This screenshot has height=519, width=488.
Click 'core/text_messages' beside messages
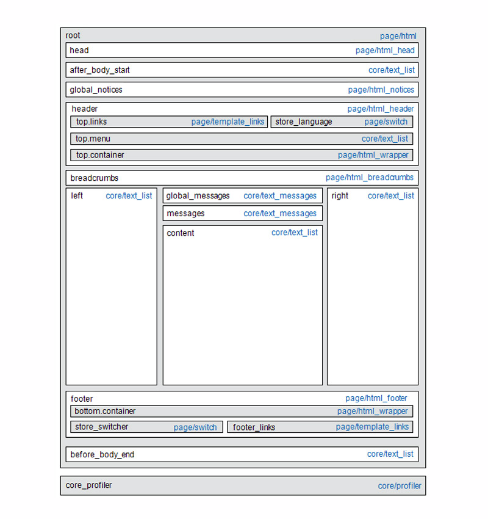pos(280,214)
